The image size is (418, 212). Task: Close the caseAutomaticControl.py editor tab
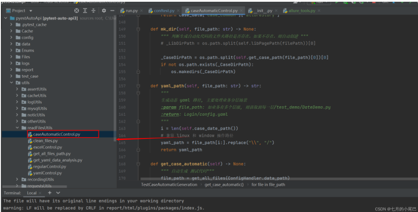coord(241,11)
